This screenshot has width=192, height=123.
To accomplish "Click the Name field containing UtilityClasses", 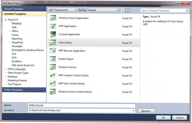I will [82, 105].
